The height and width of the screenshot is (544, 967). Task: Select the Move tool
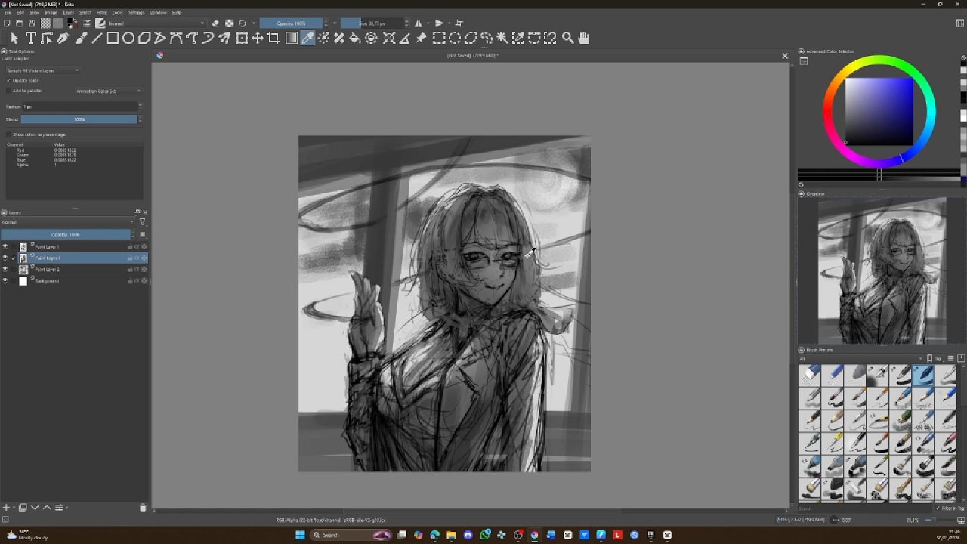coord(258,38)
